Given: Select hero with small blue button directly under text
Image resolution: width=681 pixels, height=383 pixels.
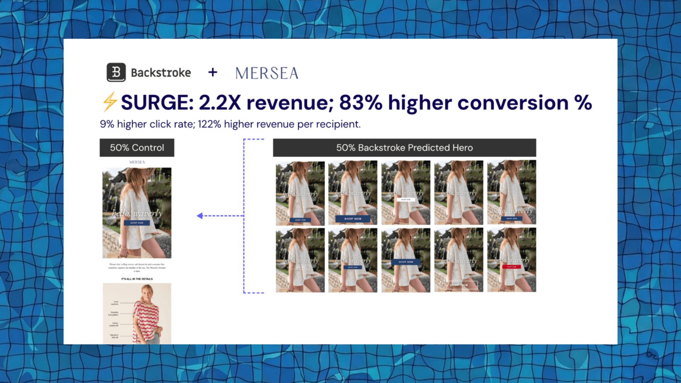Looking at the screenshot, I should coord(353,260).
